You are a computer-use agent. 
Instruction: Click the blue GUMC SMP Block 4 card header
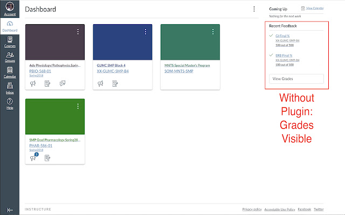[122, 42]
